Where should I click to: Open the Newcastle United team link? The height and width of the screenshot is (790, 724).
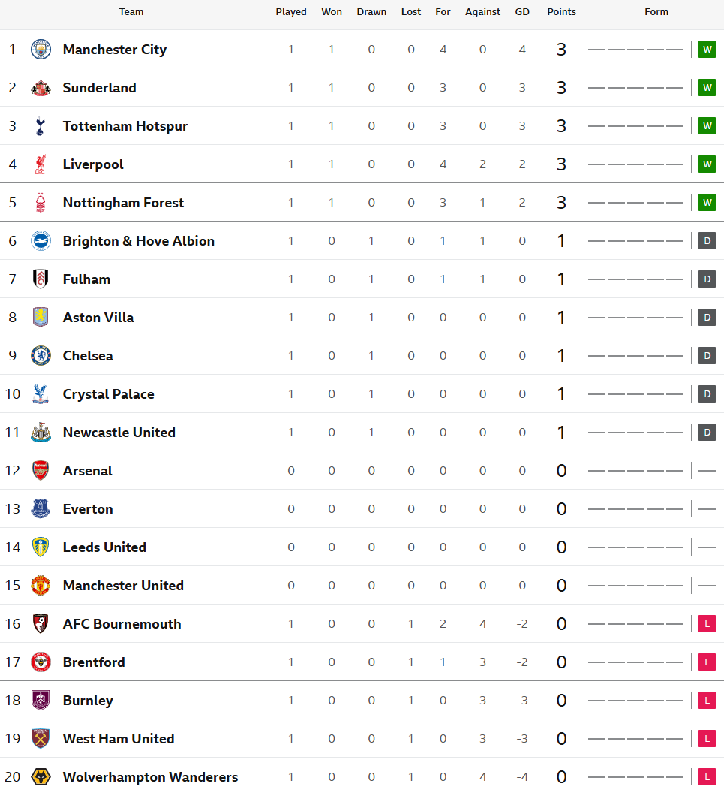pyautogui.click(x=119, y=433)
